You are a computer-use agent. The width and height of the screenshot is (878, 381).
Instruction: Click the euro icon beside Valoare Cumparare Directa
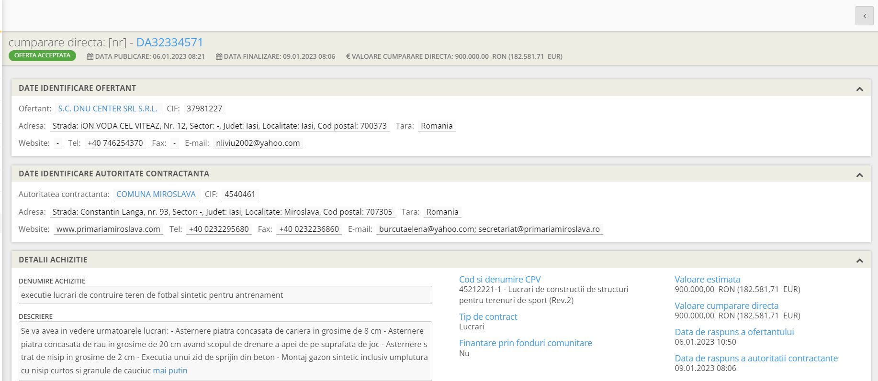pos(348,56)
